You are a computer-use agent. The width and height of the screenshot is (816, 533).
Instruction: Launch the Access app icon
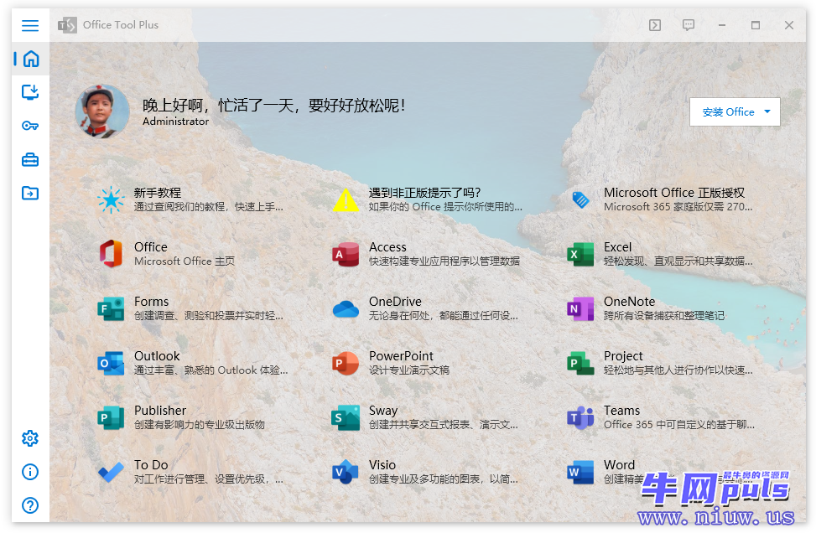(x=346, y=254)
